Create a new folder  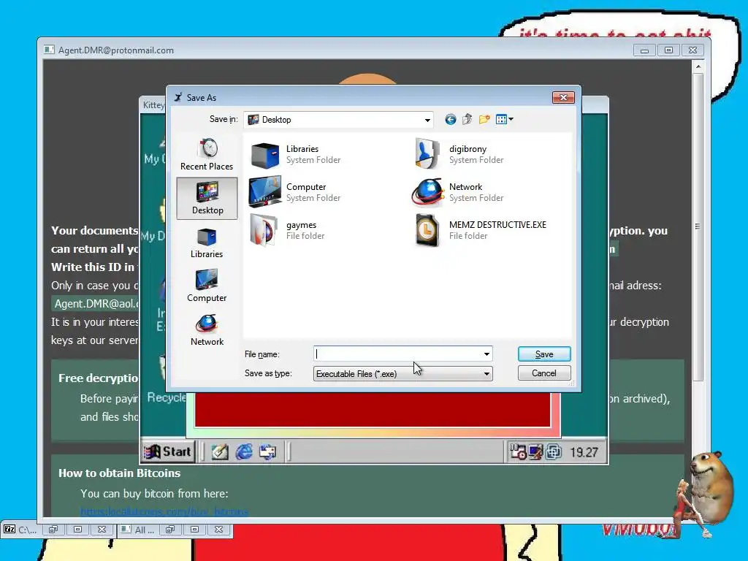[484, 119]
